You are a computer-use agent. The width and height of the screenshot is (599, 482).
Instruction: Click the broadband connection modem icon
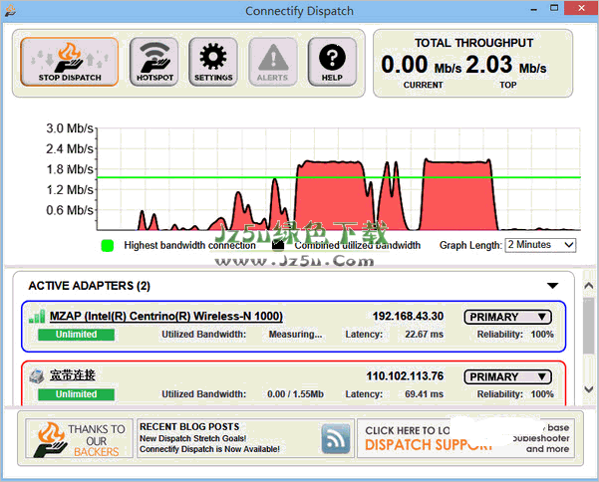coord(37,376)
